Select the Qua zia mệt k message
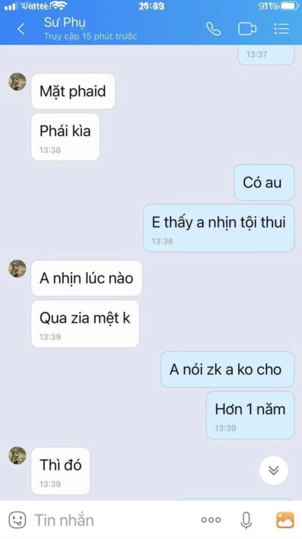This screenshot has height=539, width=302. coord(85,324)
